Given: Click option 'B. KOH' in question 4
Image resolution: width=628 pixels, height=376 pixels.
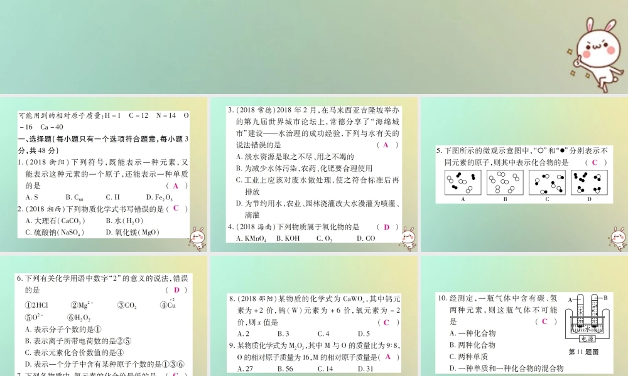Looking at the screenshot, I should tap(288, 238).
